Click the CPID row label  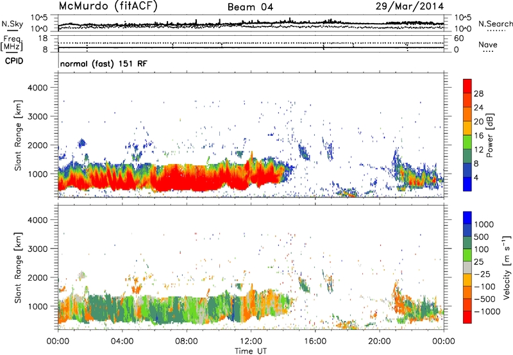pyautogui.click(x=14, y=61)
